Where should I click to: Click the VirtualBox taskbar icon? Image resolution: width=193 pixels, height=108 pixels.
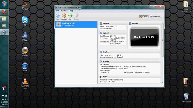4,32
